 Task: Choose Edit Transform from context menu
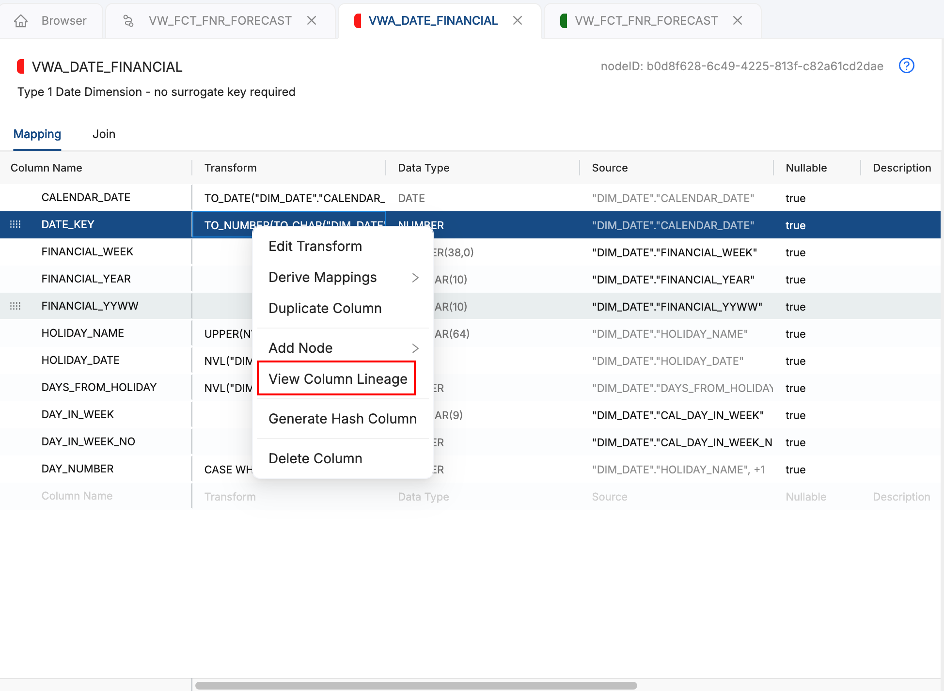(315, 246)
